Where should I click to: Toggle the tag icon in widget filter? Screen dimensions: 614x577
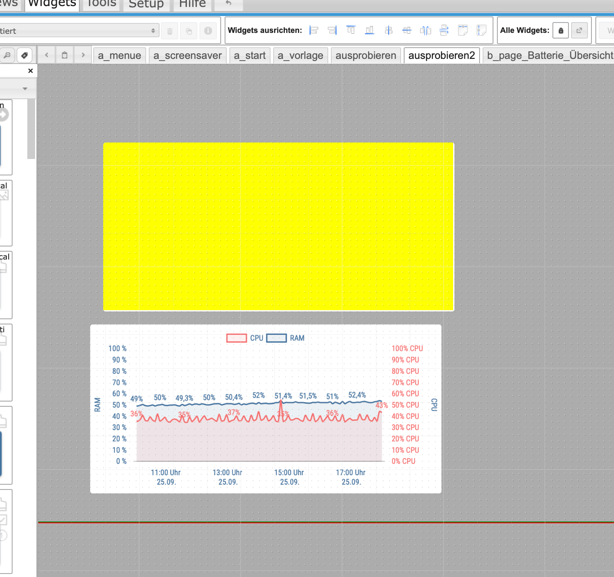24,55
